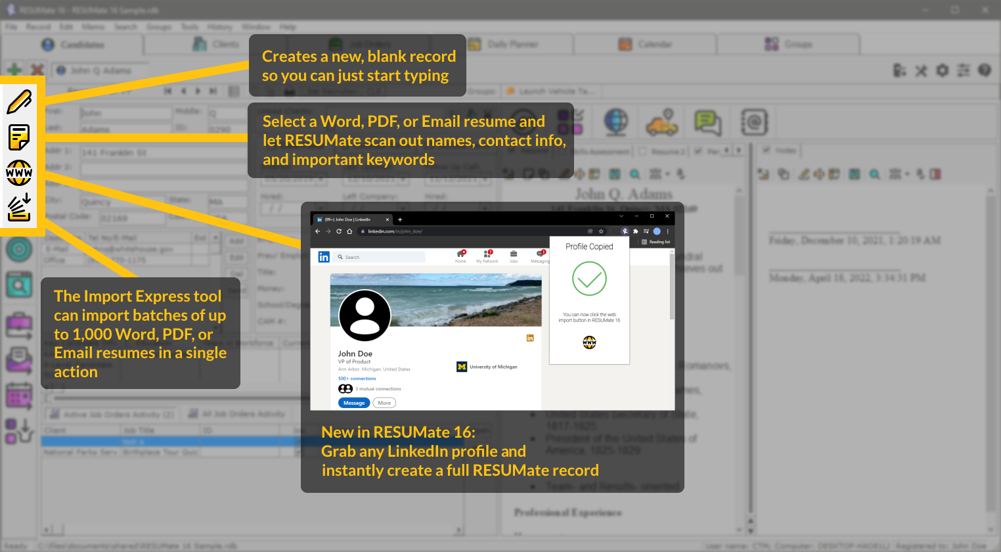
Task: Toggle the Resume 2 tab checkbox
Action: click(643, 151)
